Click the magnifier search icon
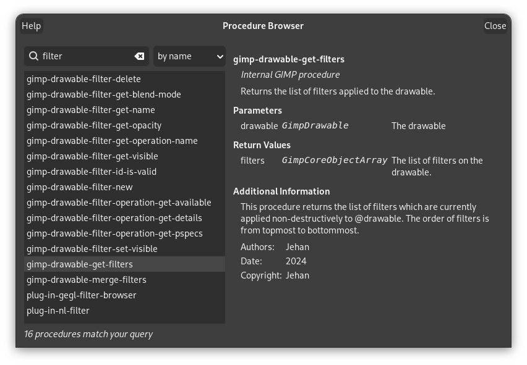The image size is (527, 365). 33,56
